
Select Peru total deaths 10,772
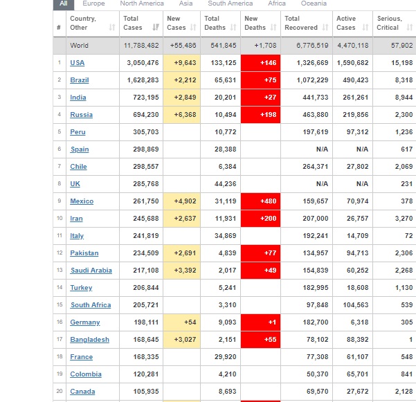pos(225,131)
